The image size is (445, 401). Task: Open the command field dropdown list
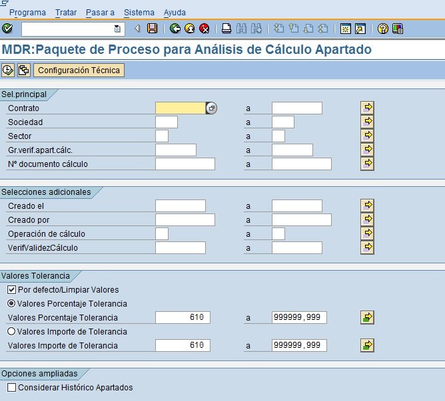click(117, 29)
